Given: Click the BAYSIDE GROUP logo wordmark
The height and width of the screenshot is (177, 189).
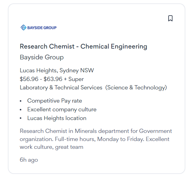Looking at the screenshot, I should [42, 28].
